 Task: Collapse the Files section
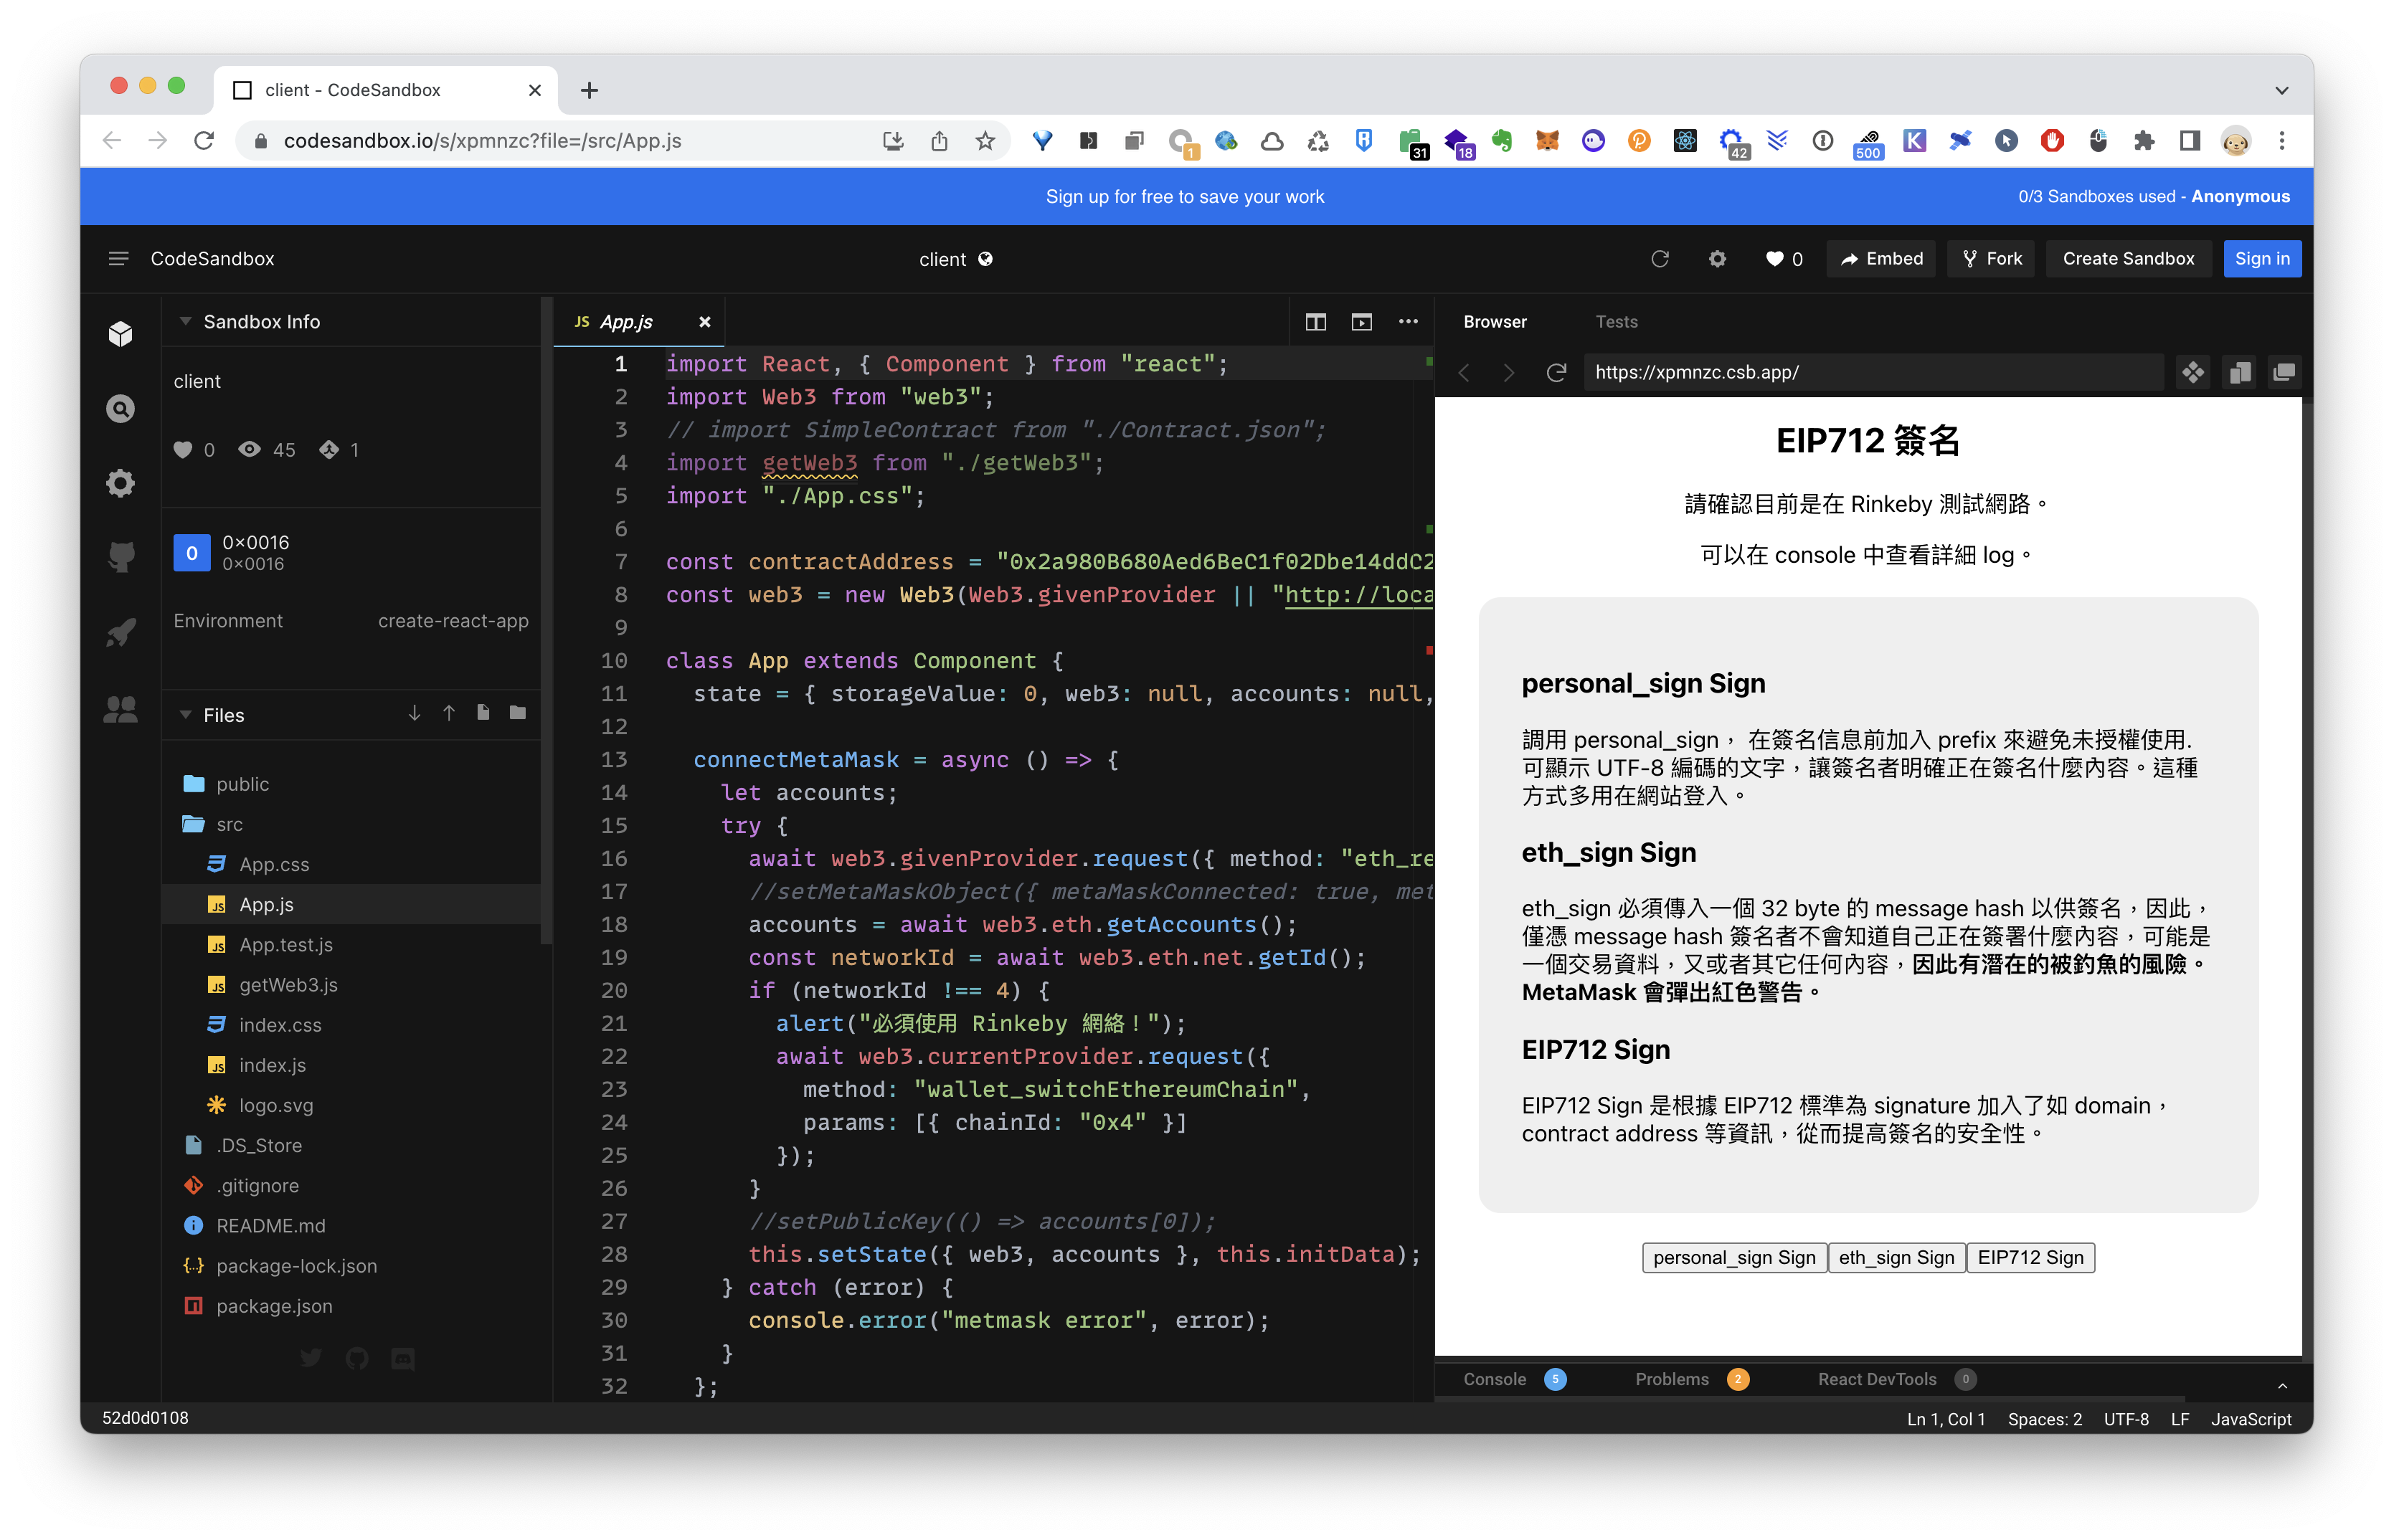(186, 715)
